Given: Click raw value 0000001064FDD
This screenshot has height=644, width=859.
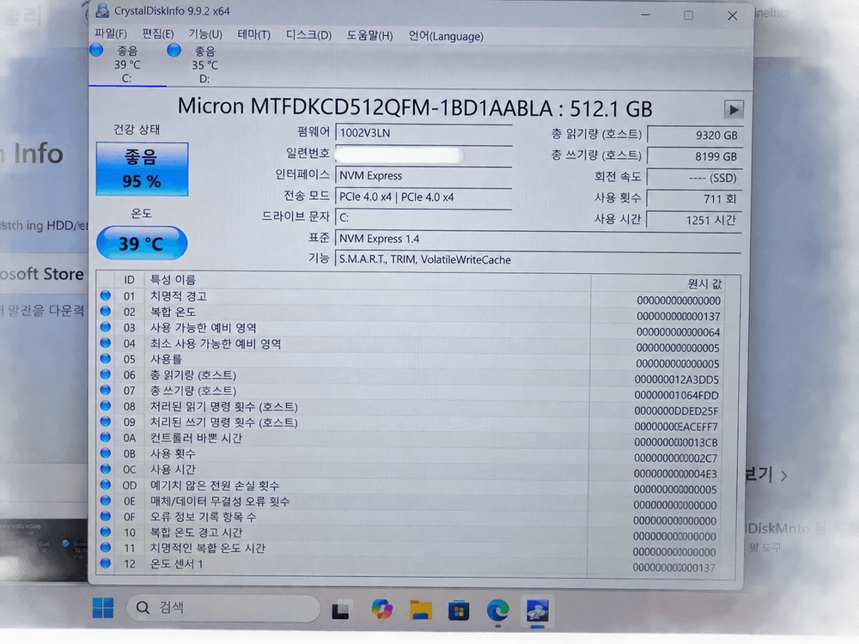Looking at the screenshot, I should [677, 395].
